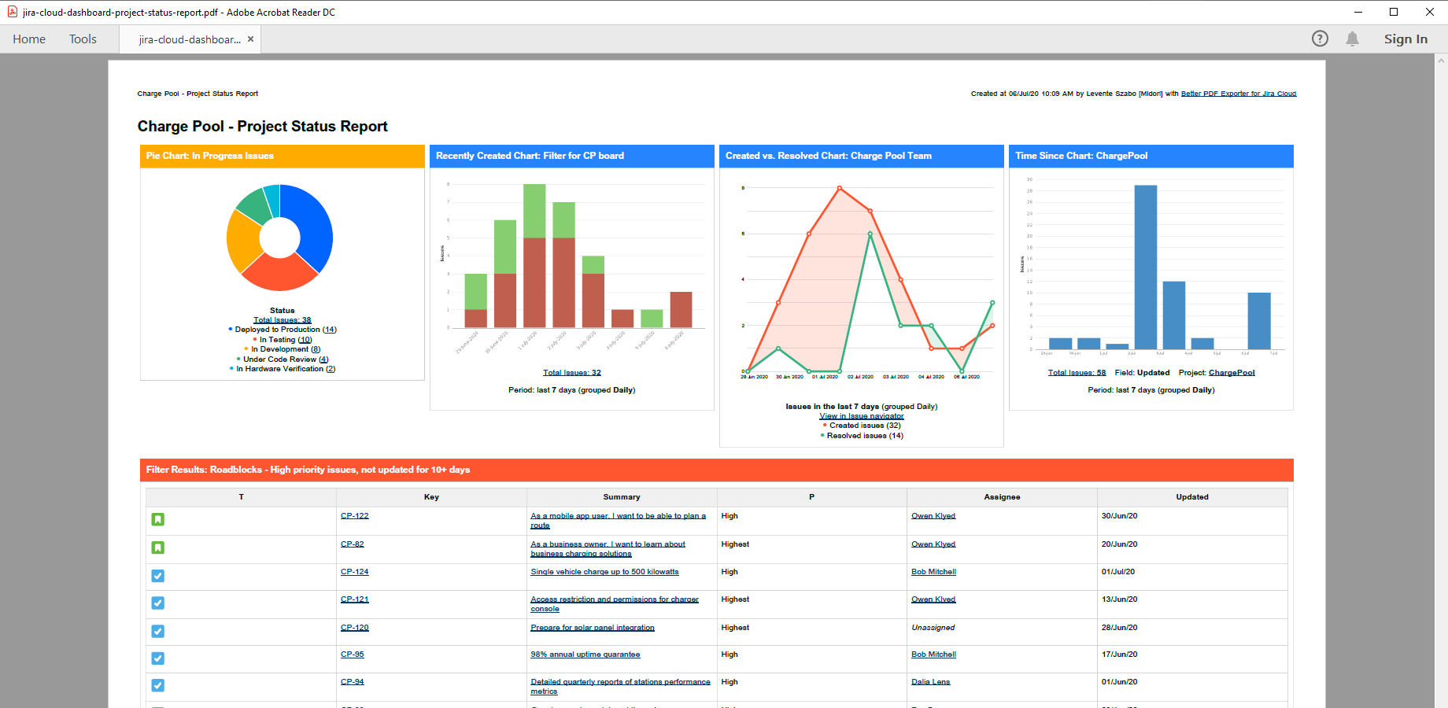Screen dimensions: 1448x708
Task: Click the Task issue icon beside CP-95
Action: click(x=158, y=658)
